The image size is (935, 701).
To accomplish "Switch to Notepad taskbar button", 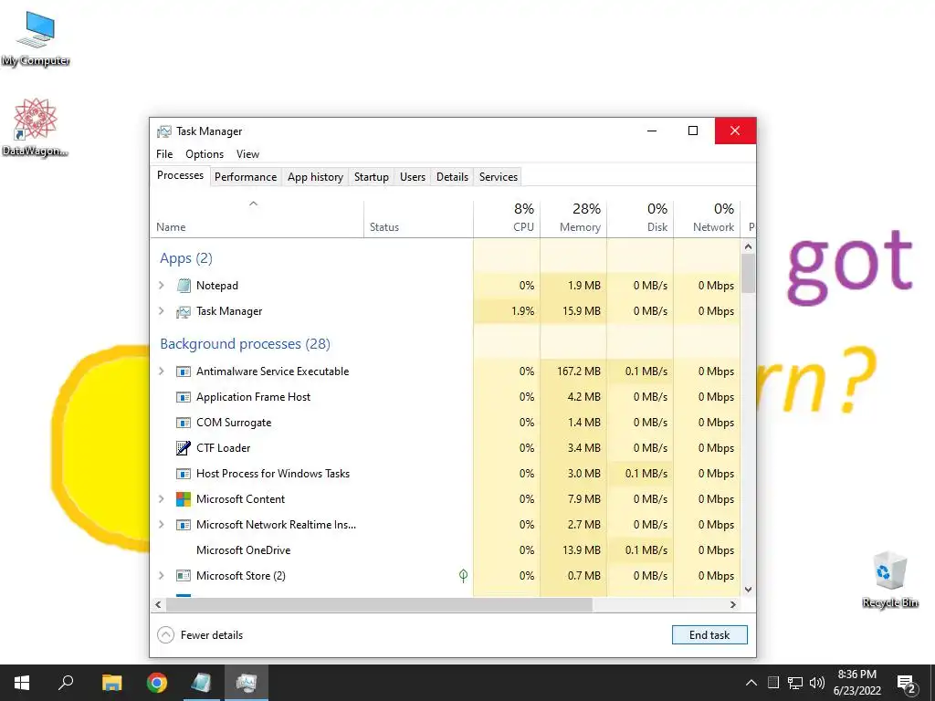I will click(x=202, y=683).
